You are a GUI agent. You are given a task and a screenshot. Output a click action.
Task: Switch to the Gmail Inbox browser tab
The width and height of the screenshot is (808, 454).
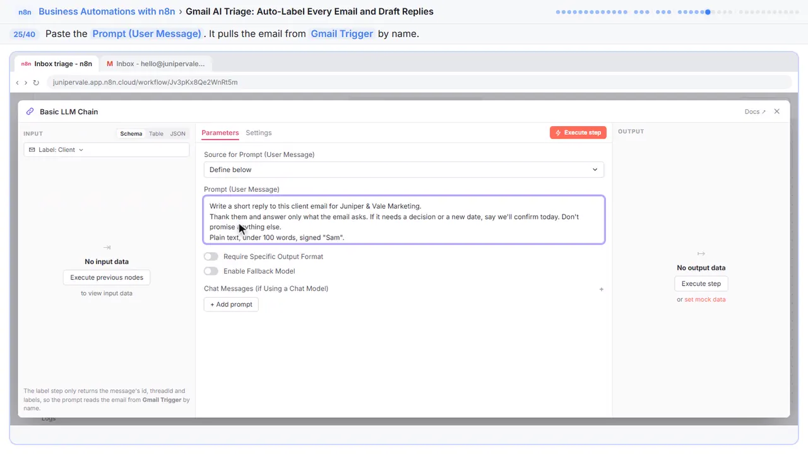pos(156,64)
